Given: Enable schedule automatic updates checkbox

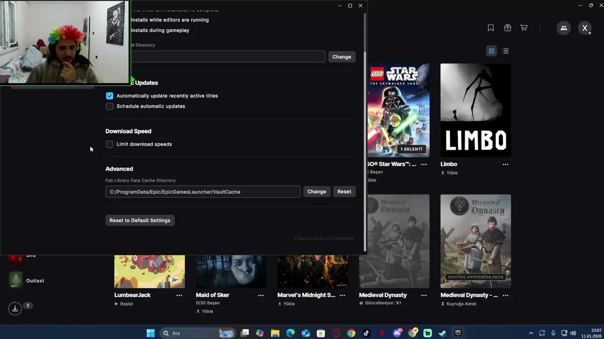Looking at the screenshot, I should (x=109, y=106).
